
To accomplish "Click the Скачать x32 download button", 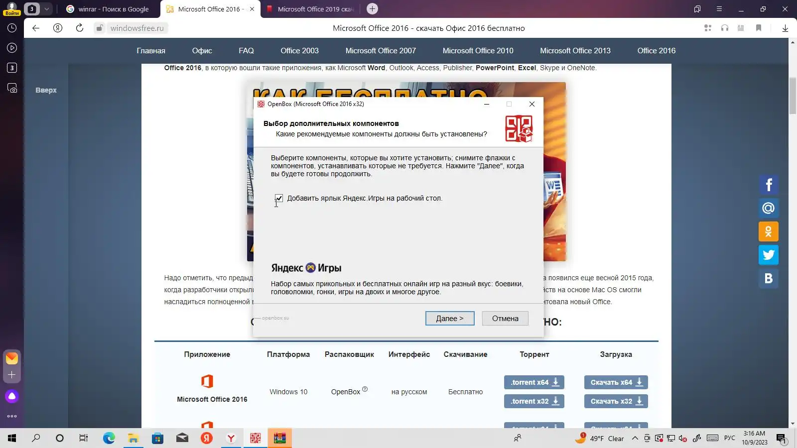I will (x=616, y=401).
